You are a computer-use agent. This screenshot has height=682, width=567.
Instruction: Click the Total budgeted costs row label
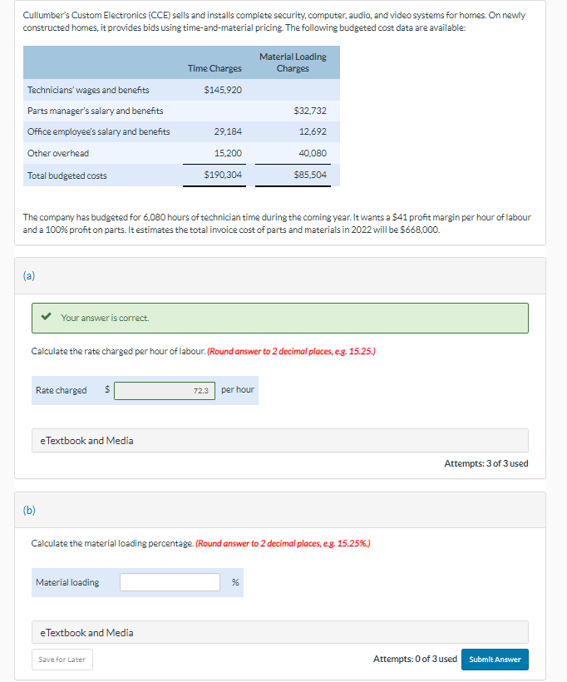coord(67,175)
